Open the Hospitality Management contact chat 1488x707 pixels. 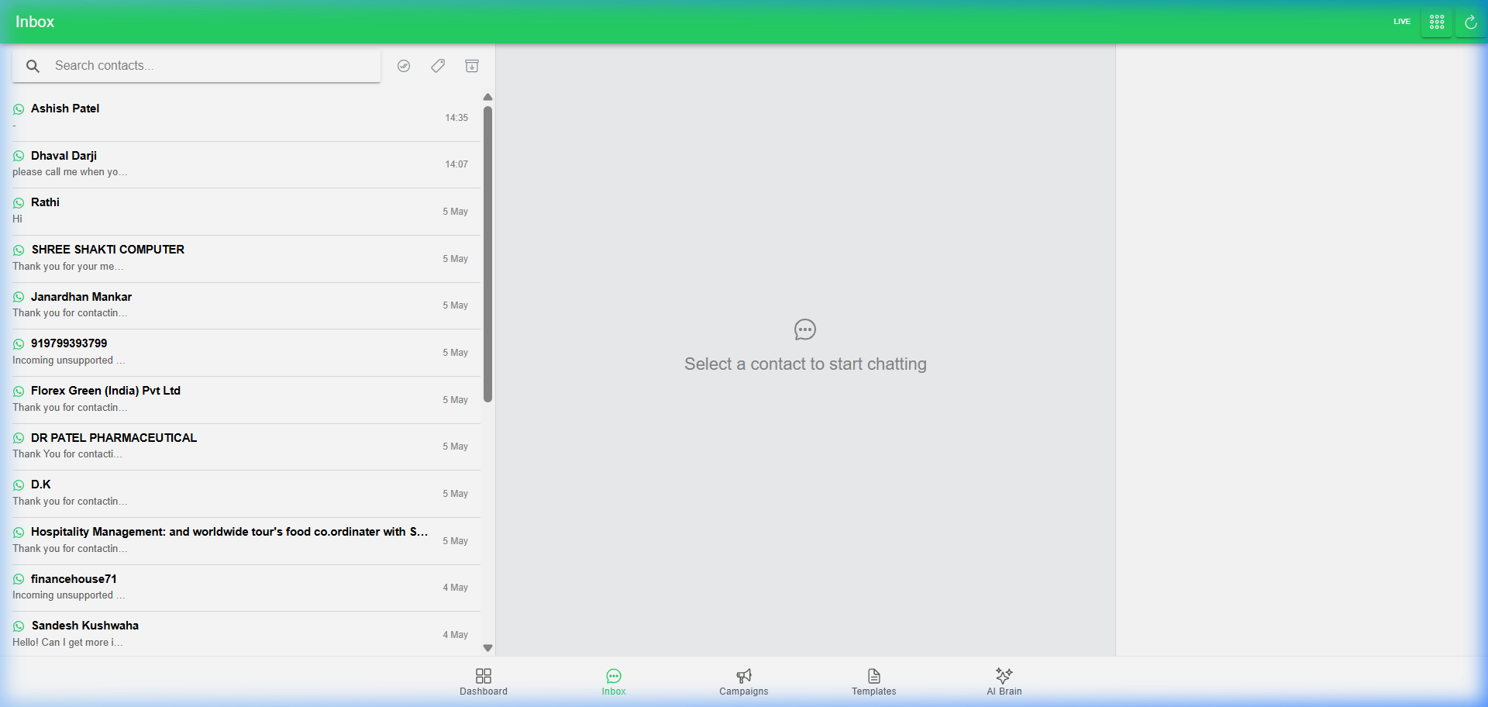[246, 541]
